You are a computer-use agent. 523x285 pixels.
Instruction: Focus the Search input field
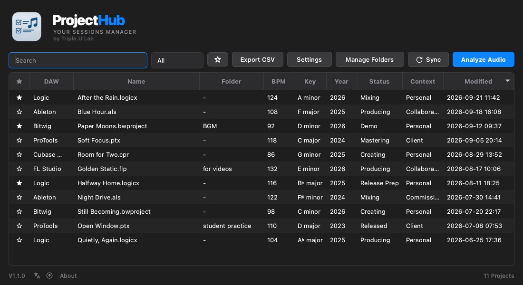point(77,60)
